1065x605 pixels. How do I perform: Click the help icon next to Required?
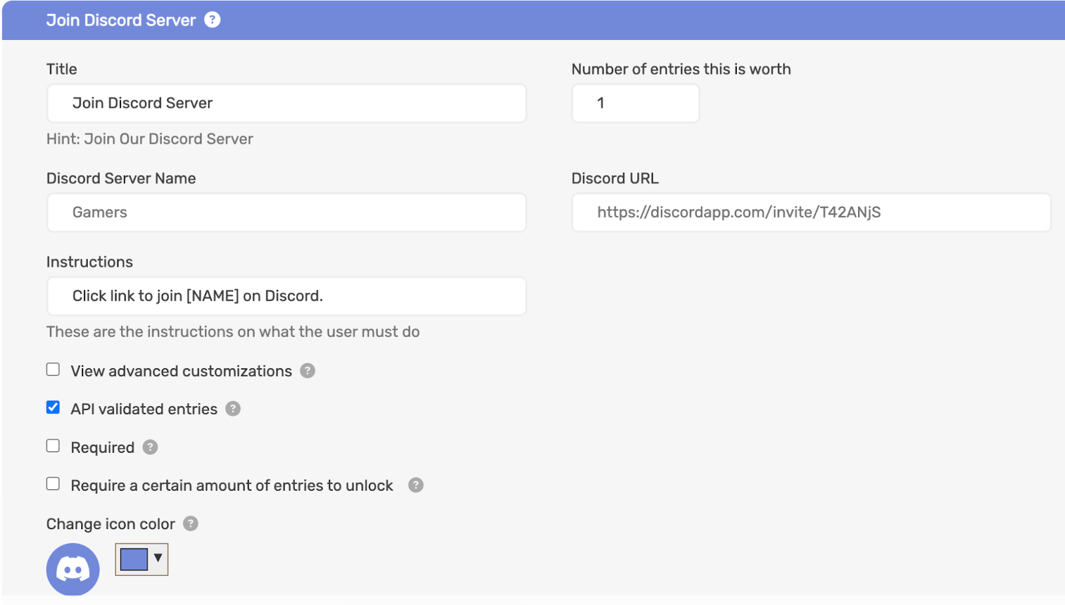pos(150,447)
